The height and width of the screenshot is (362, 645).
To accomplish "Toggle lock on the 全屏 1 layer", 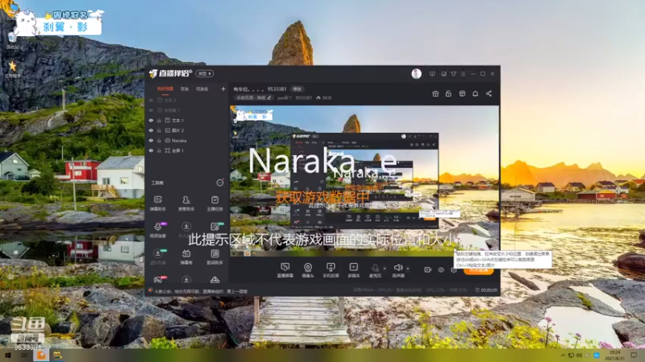I will pos(159,150).
